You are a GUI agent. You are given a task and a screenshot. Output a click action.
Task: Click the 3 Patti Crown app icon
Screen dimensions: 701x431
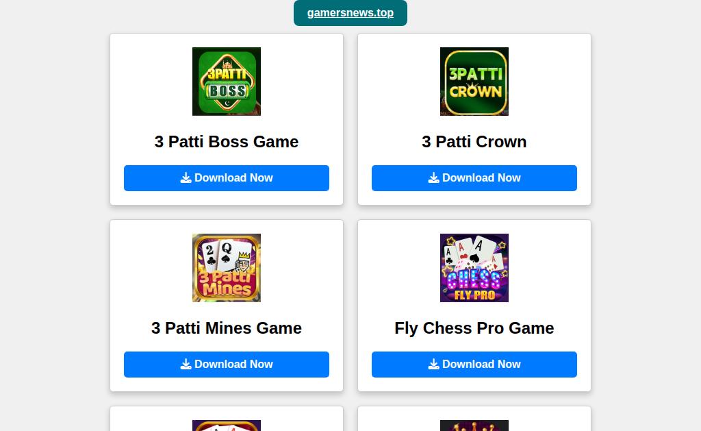(x=474, y=82)
